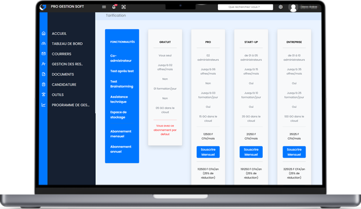Click Jusqu'à 15 offres/mois in Start-up
Screen dimensions: 361x209
click(x=251, y=72)
